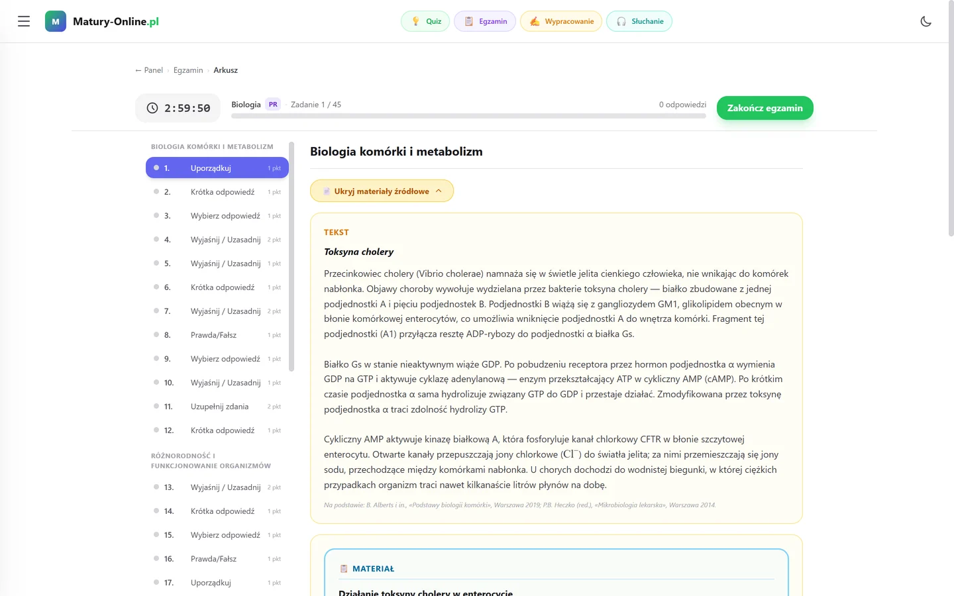Click the RÓŻNORODNOŚĆ I FUNKCJONOWANIE ORGANIZMÓW section header
The height and width of the screenshot is (596, 954).
(x=211, y=461)
